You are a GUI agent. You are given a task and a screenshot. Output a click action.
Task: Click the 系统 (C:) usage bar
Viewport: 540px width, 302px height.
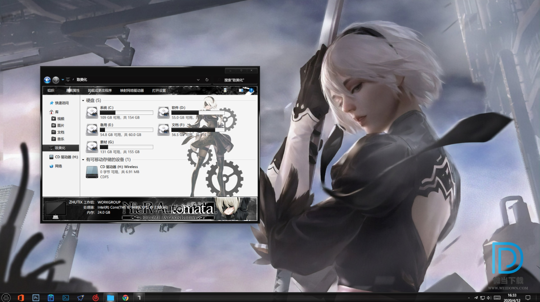click(x=126, y=113)
